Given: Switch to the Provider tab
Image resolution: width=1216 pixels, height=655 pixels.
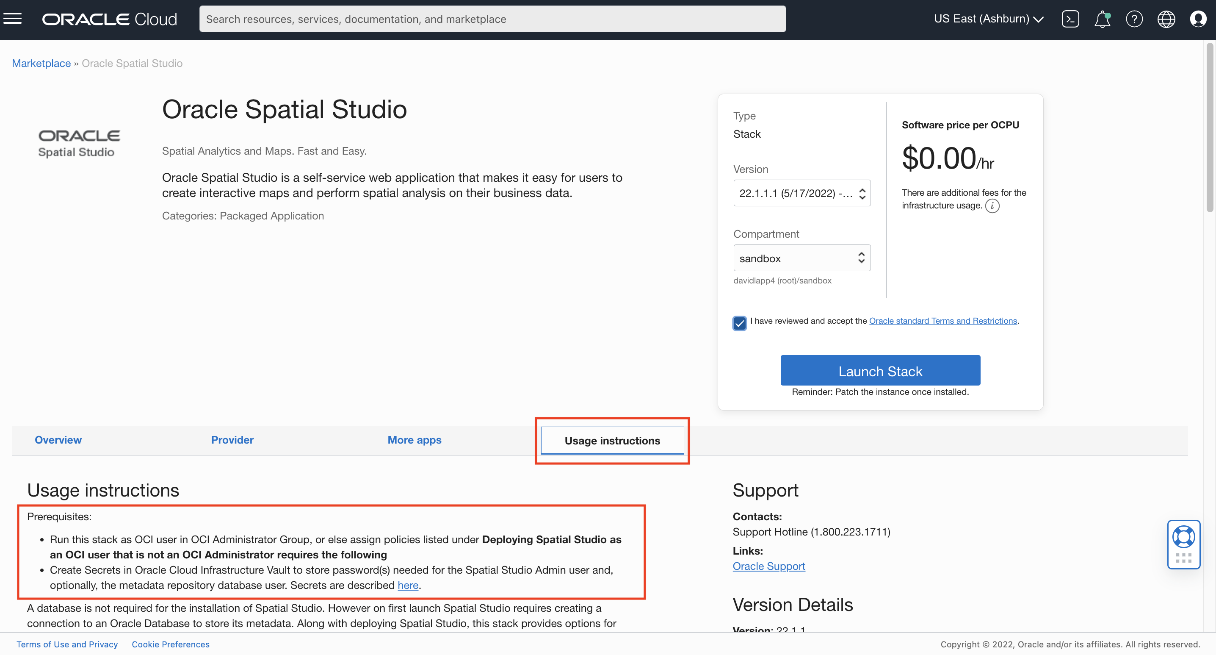Looking at the screenshot, I should click(x=232, y=440).
